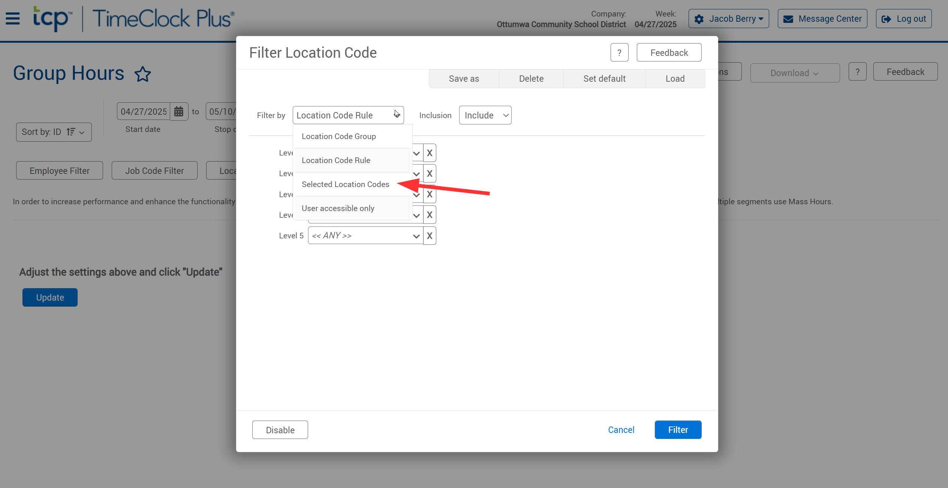The image size is (948, 488).
Task: Choose User accessible only option
Action: 338,208
